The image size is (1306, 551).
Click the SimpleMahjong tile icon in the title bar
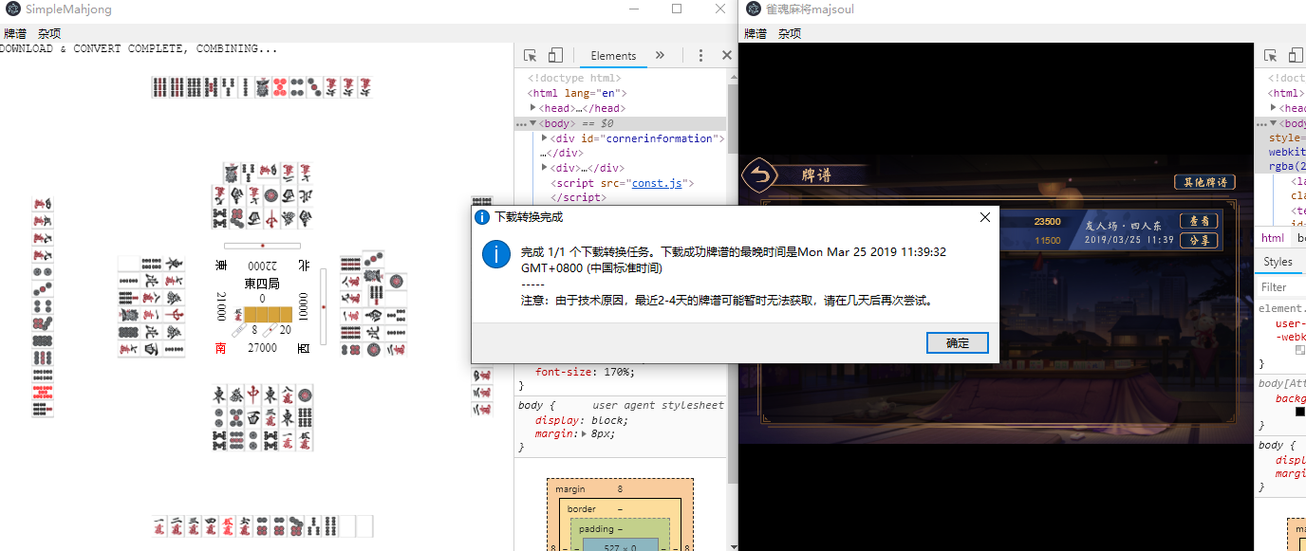13,9
